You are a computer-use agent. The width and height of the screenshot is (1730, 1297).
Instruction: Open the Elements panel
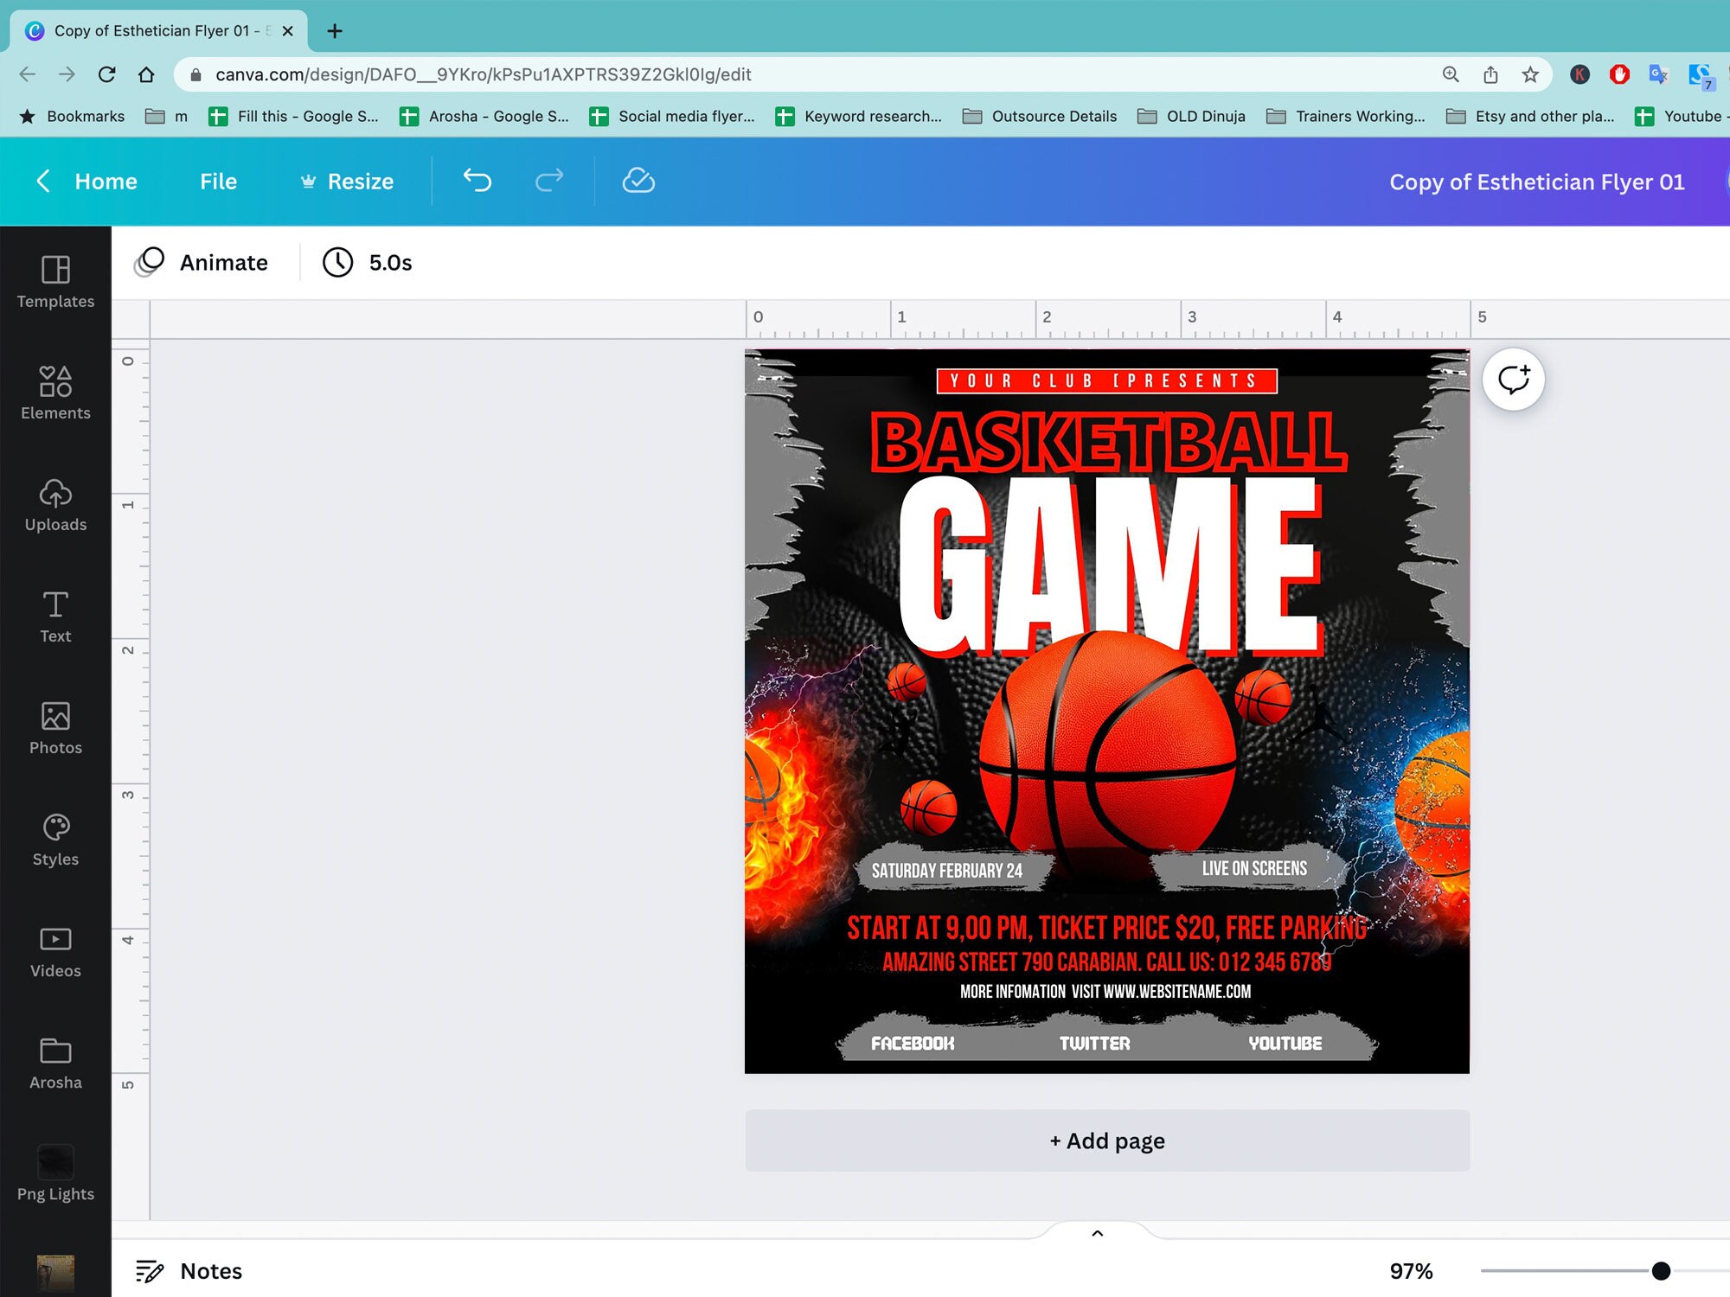coord(54,393)
